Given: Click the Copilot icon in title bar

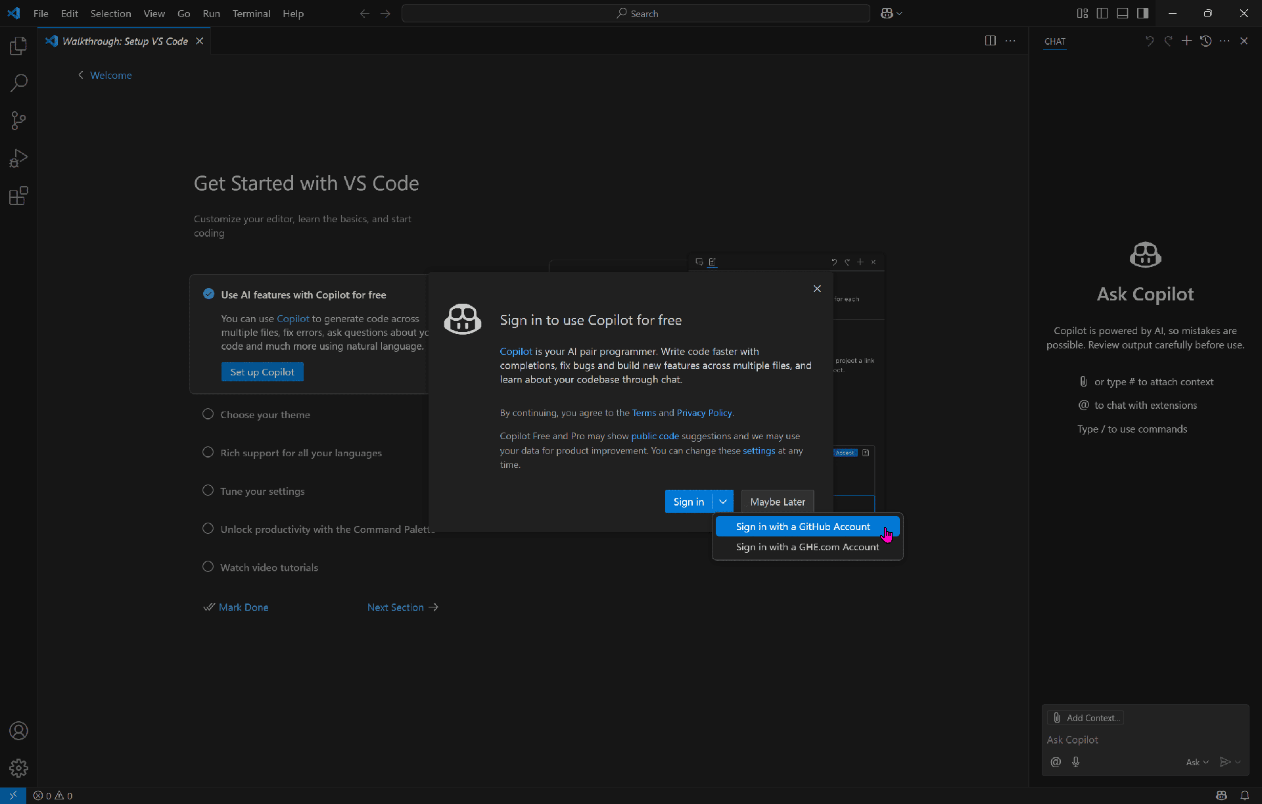Looking at the screenshot, I should 887,13.
